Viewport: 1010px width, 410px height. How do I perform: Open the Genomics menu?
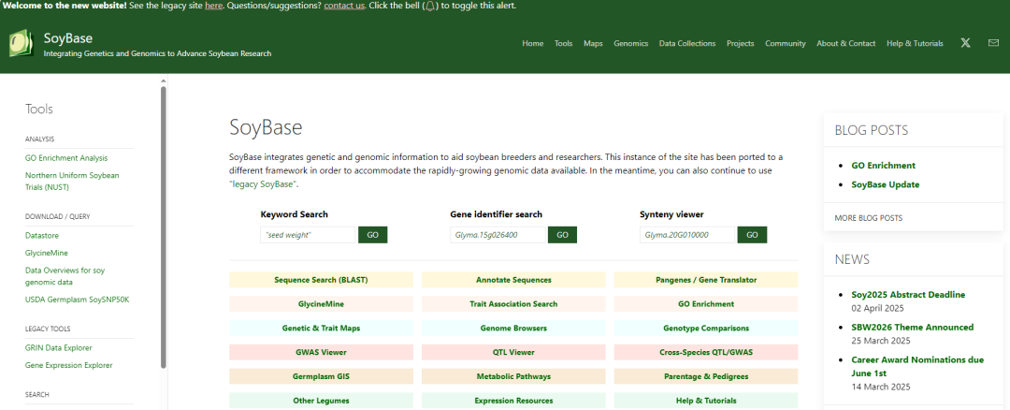630,43
